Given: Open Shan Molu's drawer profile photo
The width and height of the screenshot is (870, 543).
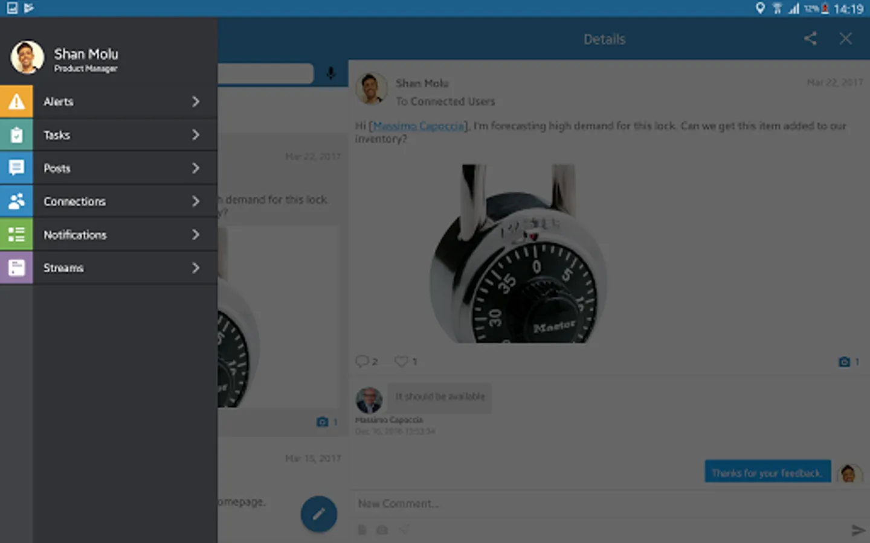Looking at the screenshot, I should click(27, 57).
